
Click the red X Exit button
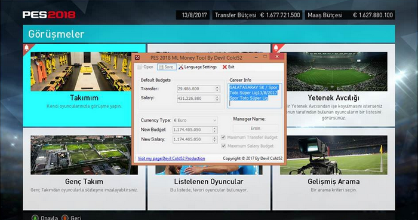(x=229, y=67)
